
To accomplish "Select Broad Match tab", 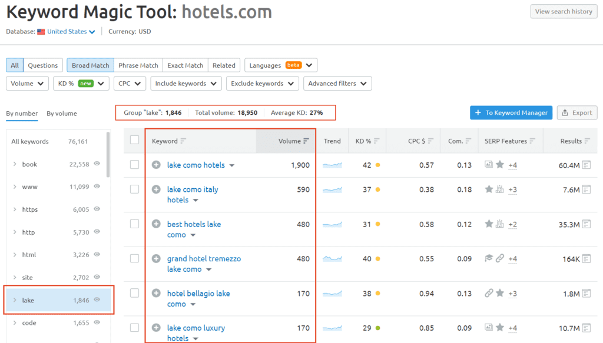I will (x=90, y=65).
